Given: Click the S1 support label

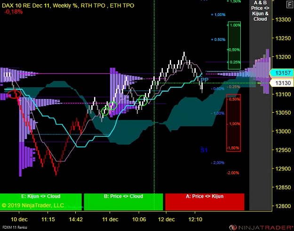Looking at the screenshot, I should tap(204, 150).
